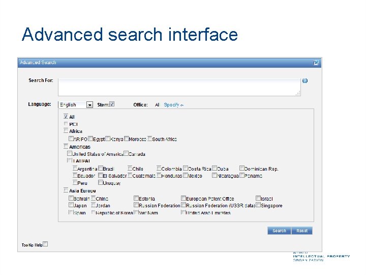
Task: Check the European Patent Office checkbox
Action: (184, 198)
